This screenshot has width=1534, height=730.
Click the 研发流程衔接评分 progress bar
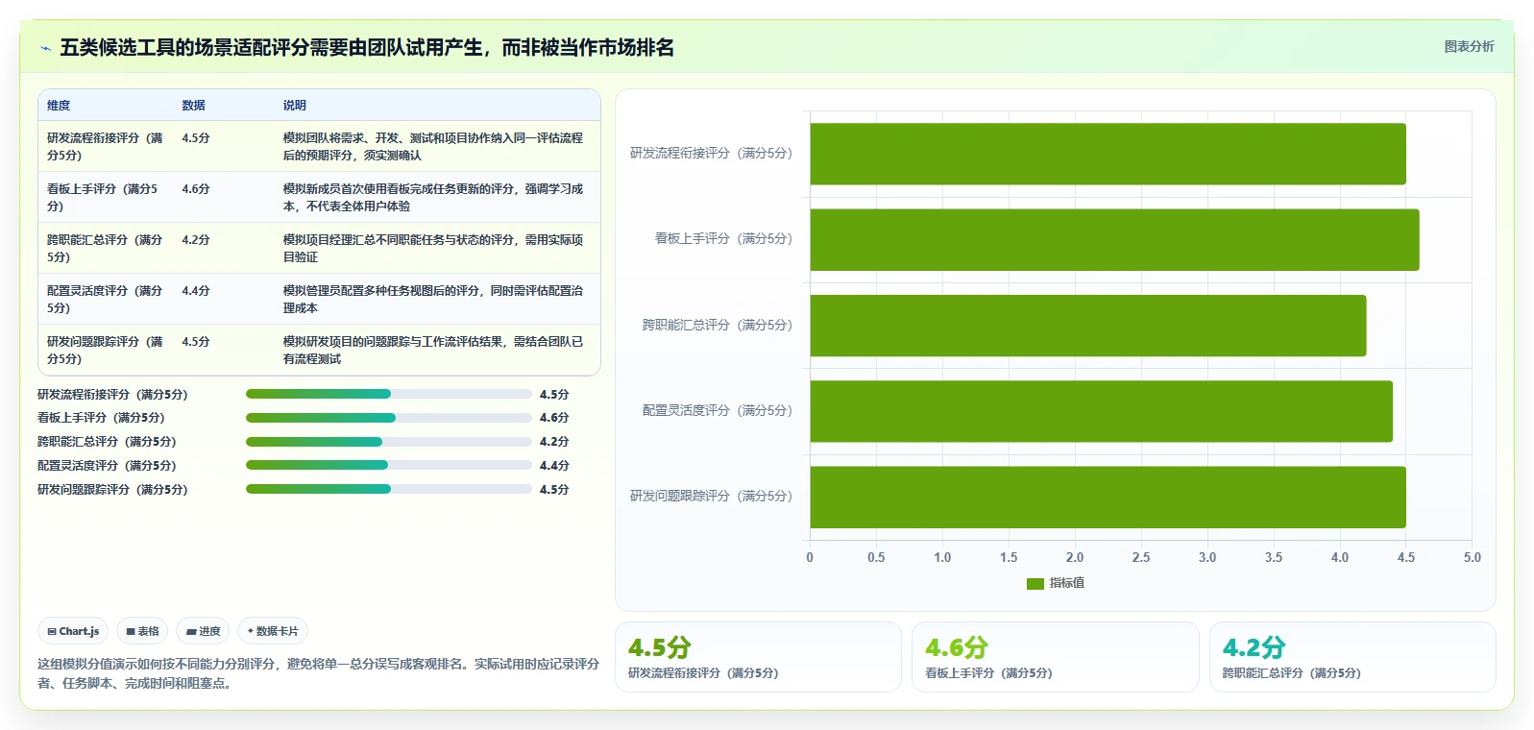point(389,394)
